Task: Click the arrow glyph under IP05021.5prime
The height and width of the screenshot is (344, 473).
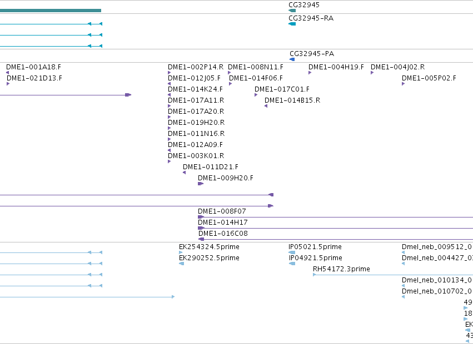Action: pyautogui.click(x=292, y=252)
